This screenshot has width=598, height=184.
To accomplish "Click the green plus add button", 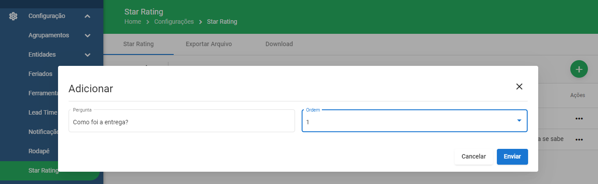I will click(x=579, y=69).
